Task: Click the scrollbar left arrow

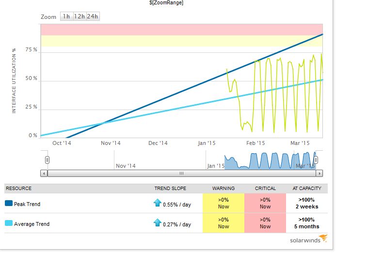Action: [x=44, y=174]
